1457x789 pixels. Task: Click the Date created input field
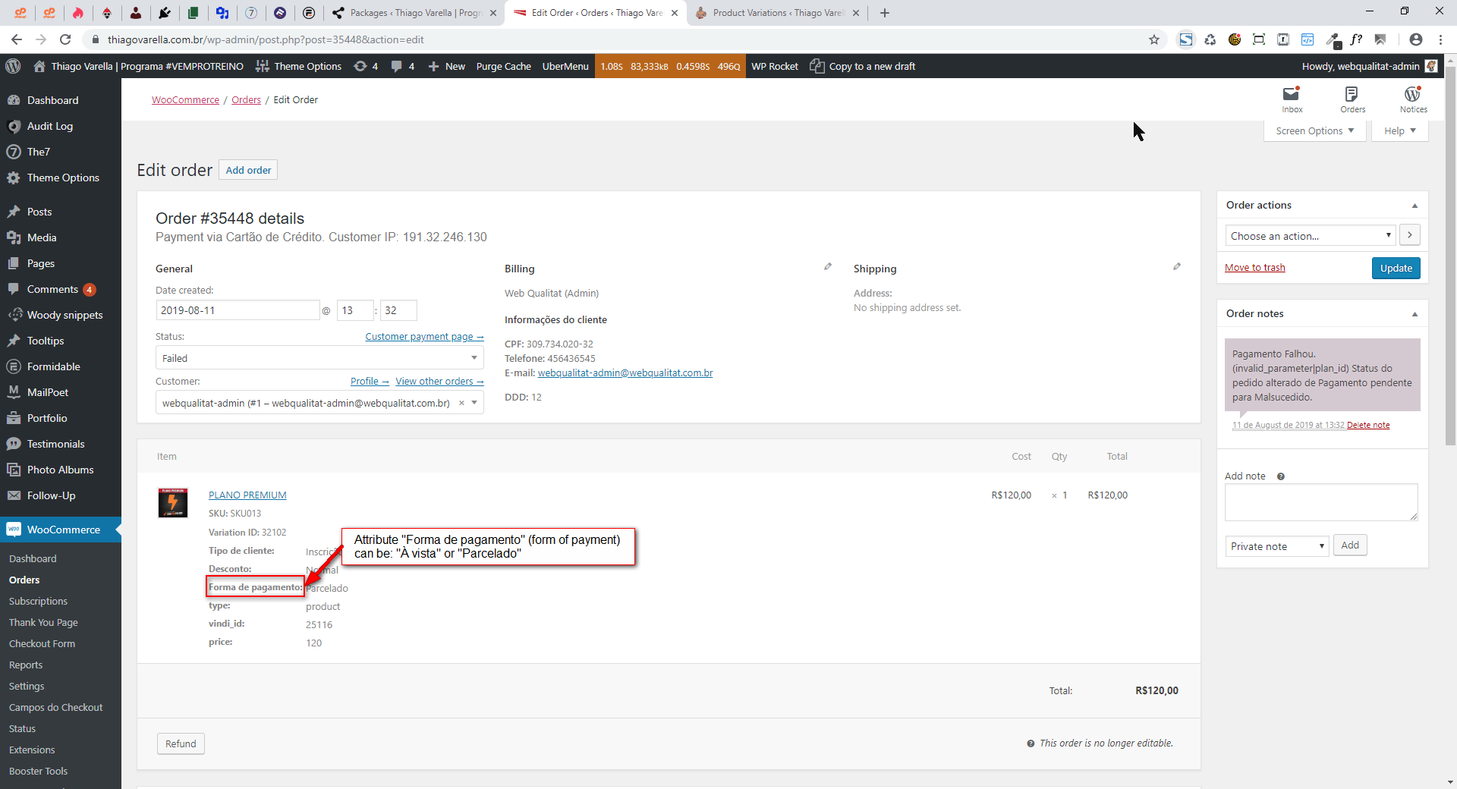[x=238, y=310]
